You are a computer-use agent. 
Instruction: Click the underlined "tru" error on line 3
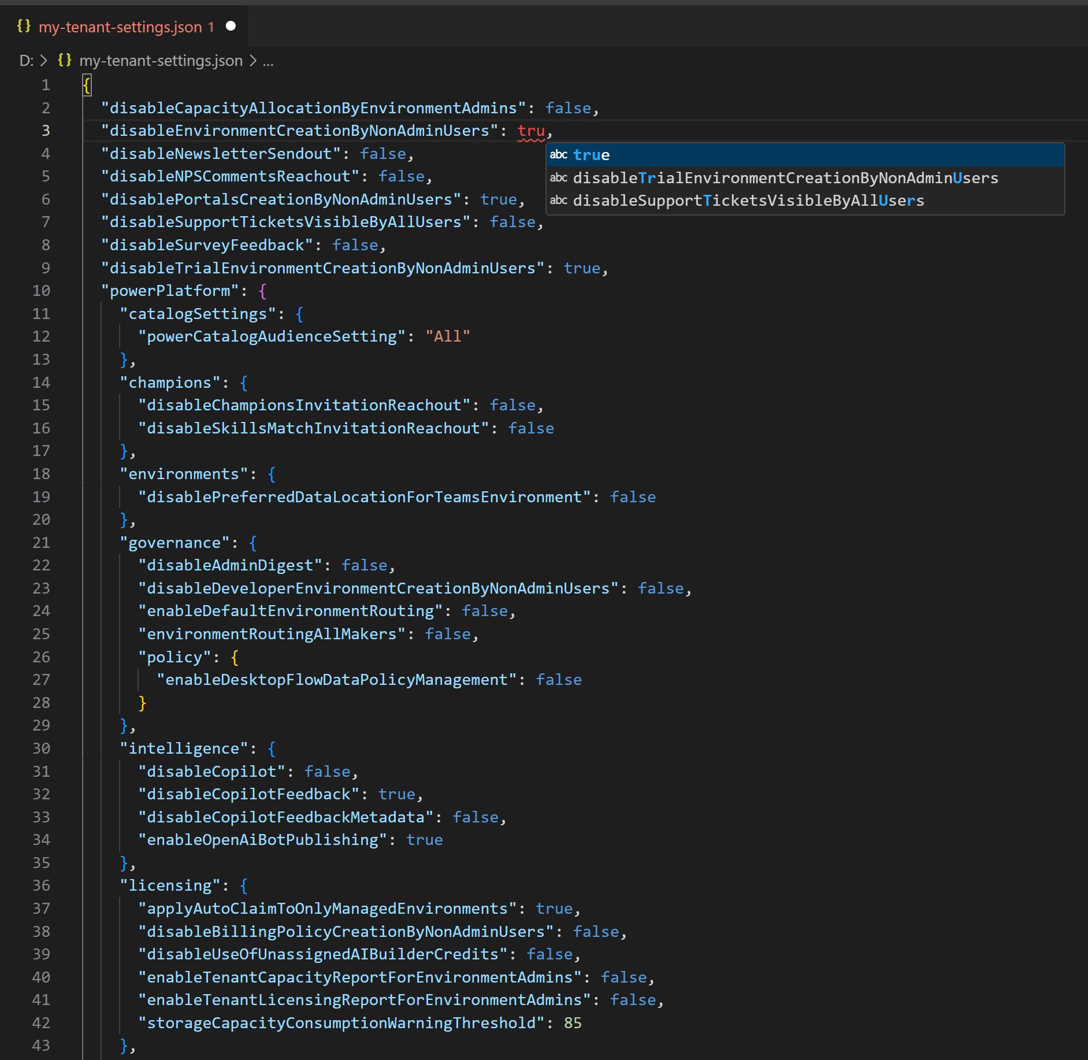click(x=530, y=131)
